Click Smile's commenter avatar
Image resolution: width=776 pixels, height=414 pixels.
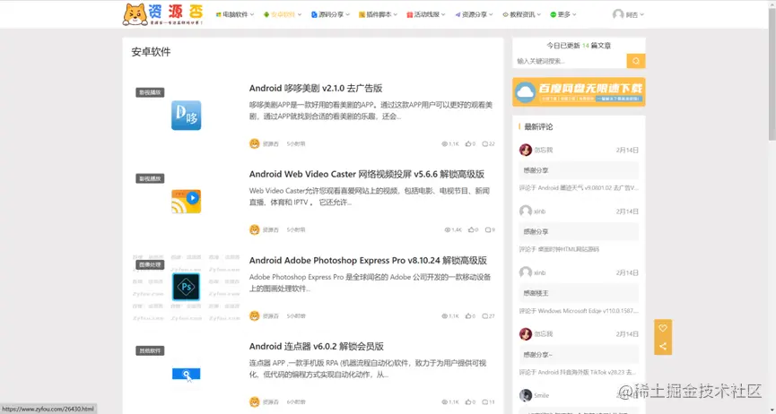526,395
